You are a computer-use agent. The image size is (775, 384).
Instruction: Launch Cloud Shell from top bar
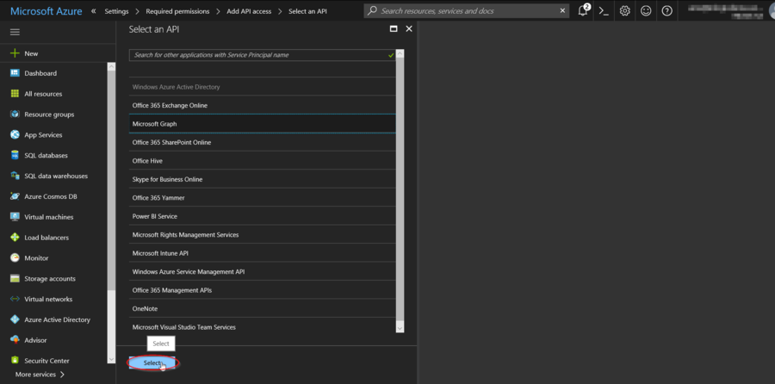(604, 11)
